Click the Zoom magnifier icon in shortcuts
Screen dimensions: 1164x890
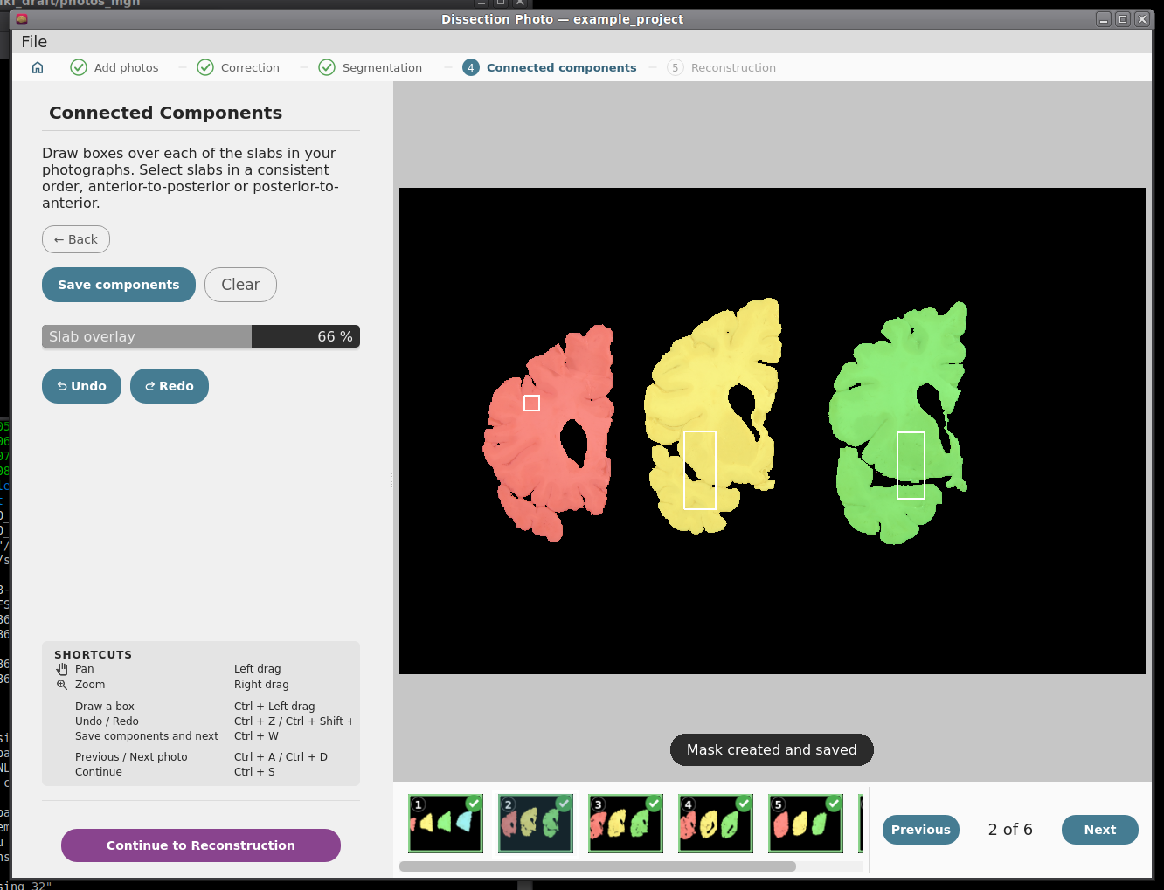point(62,685)
